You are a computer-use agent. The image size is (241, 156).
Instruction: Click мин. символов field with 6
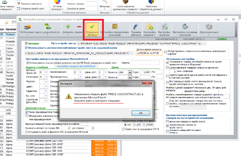point(173,71)
